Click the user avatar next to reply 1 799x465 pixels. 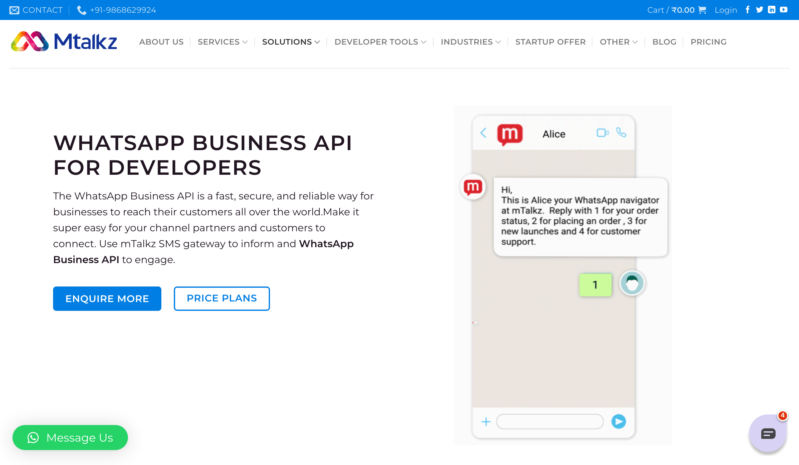632,283
